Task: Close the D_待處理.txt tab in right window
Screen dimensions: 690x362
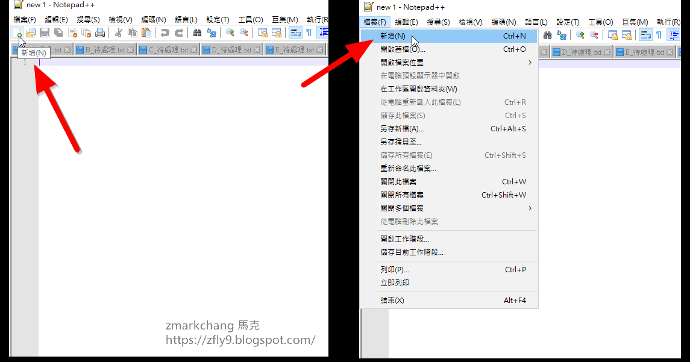Action: coord(607,52)
